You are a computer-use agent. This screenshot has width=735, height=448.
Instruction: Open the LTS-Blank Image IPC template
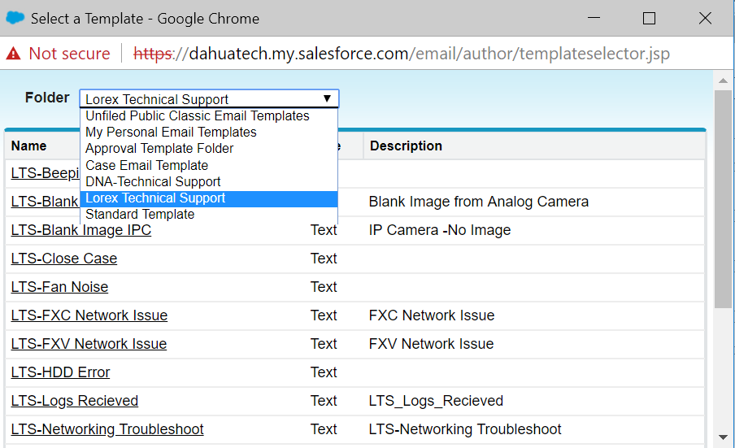pyautogui.click(x=80, y=230)
